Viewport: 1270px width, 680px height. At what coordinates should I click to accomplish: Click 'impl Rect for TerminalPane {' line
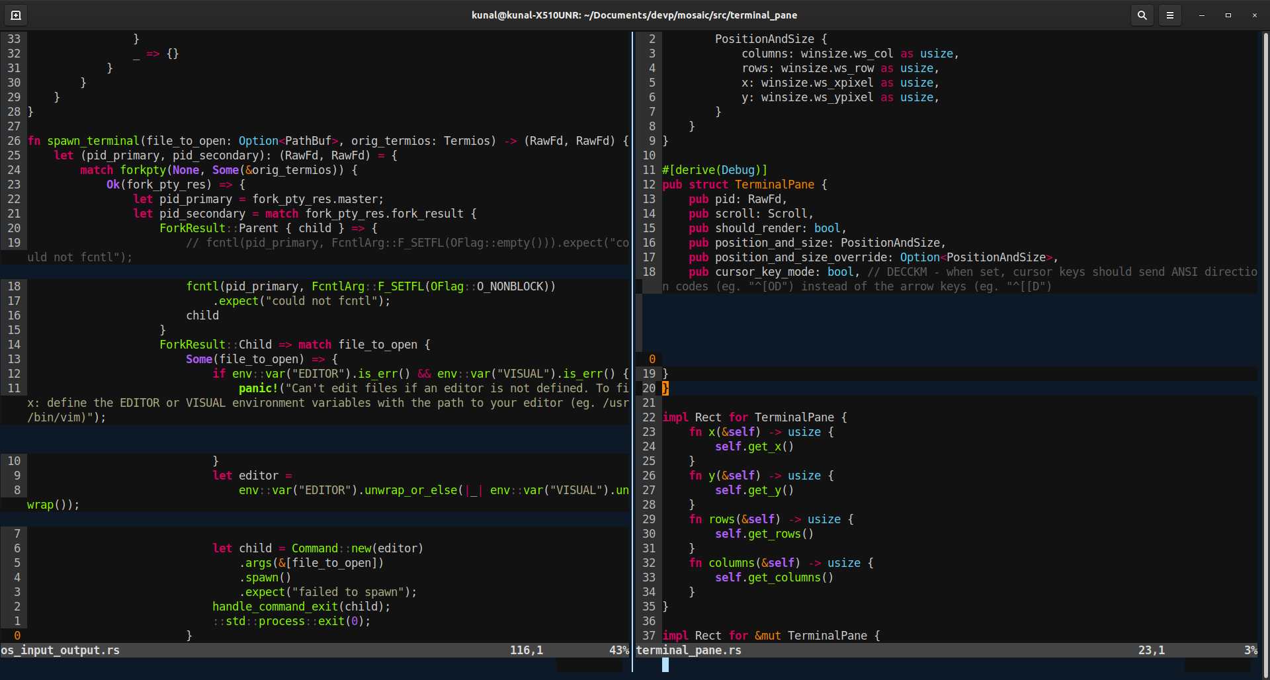click(x=755, y=417)
